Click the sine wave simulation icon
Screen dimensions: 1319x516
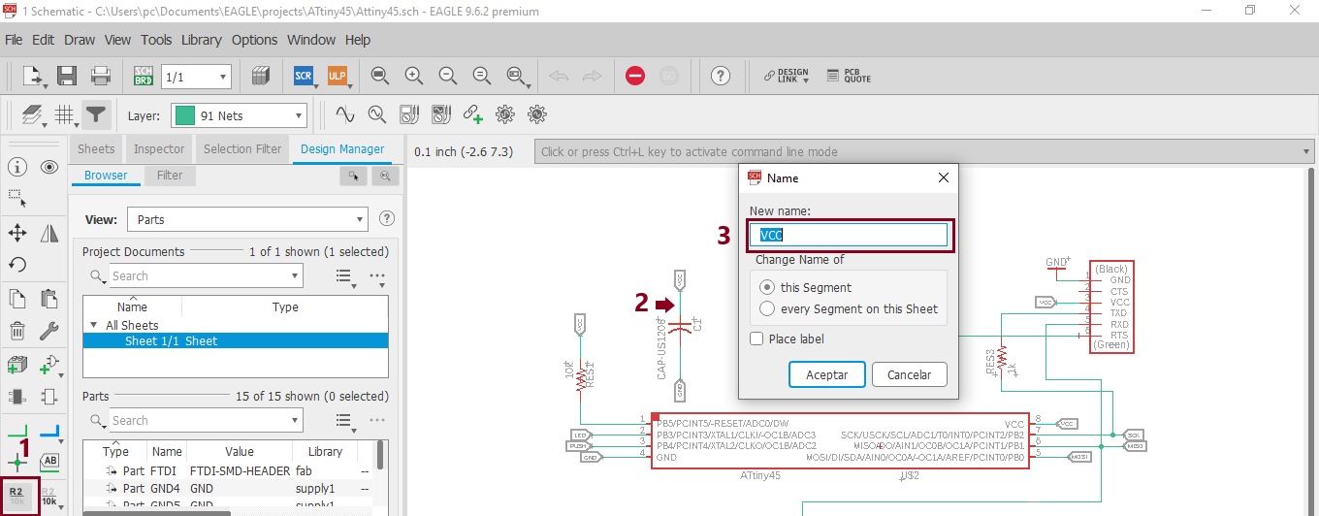(x=344, y=114)
